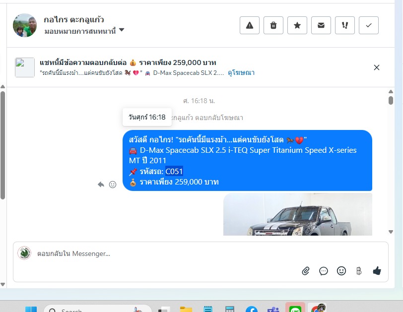Click the blue D-Max Spacecab message bubble
This screenshot has height=312, width=403.
247,161
